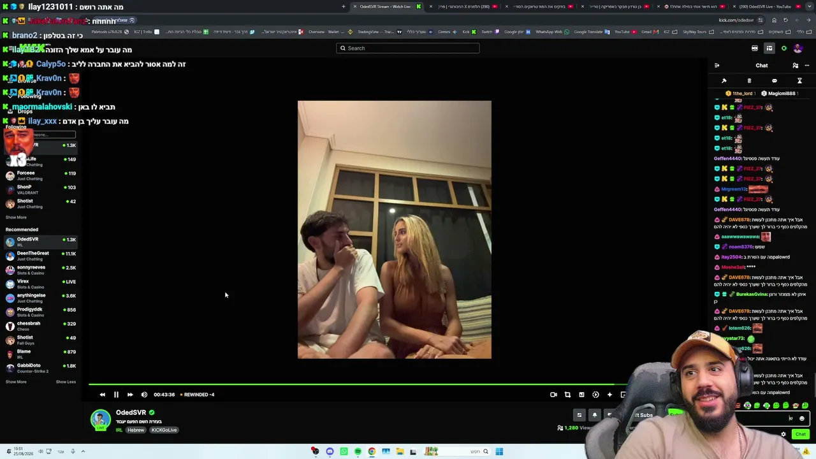Click the speech bubble icon in chat toolbar
Screen dimensions: 816x459
pos(775,80)
